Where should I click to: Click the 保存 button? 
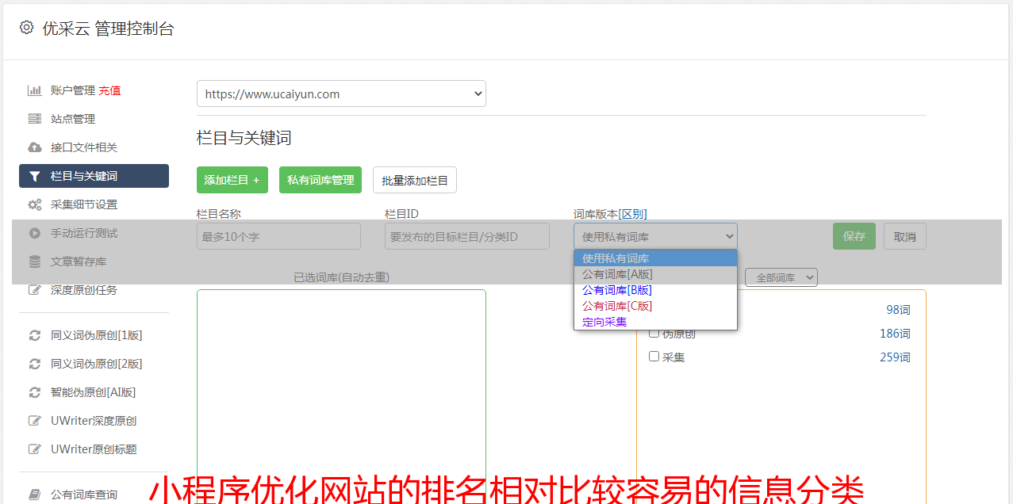(x=854, y=236)
